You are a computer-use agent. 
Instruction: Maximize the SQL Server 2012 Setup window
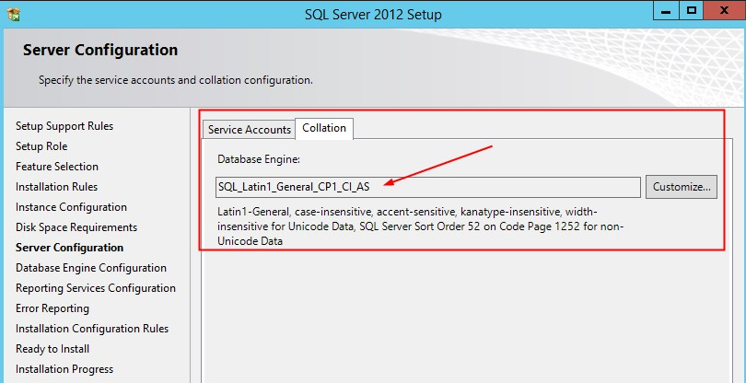click(692, 10)
